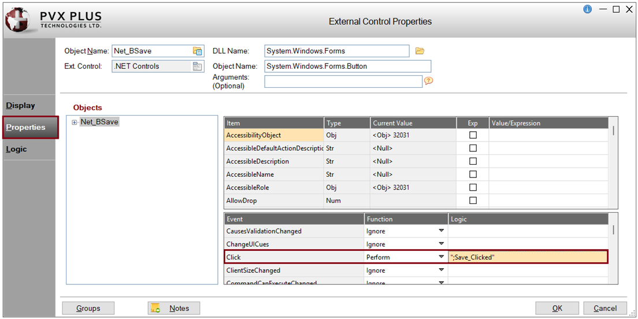Enable the Exp checkbox for AccessibleName
The image size is (638, 319).
click(x=473, y=175)
